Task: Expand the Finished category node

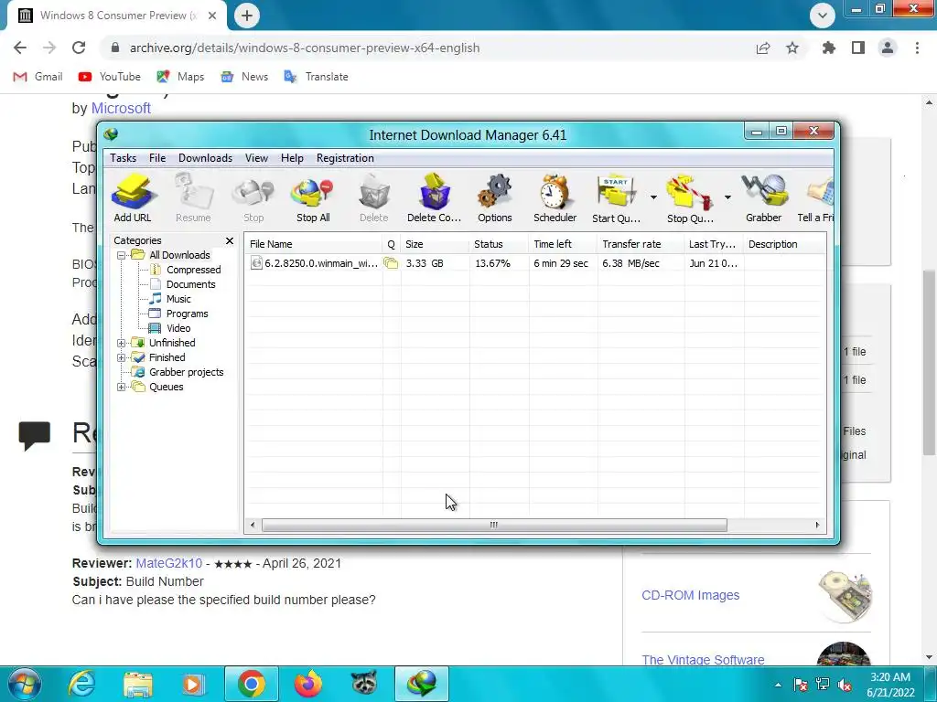Action: (x=121, y=358)
